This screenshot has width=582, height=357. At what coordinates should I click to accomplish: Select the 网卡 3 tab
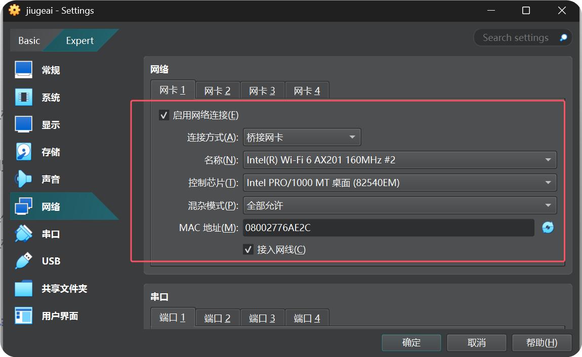[x=263, y=91]
